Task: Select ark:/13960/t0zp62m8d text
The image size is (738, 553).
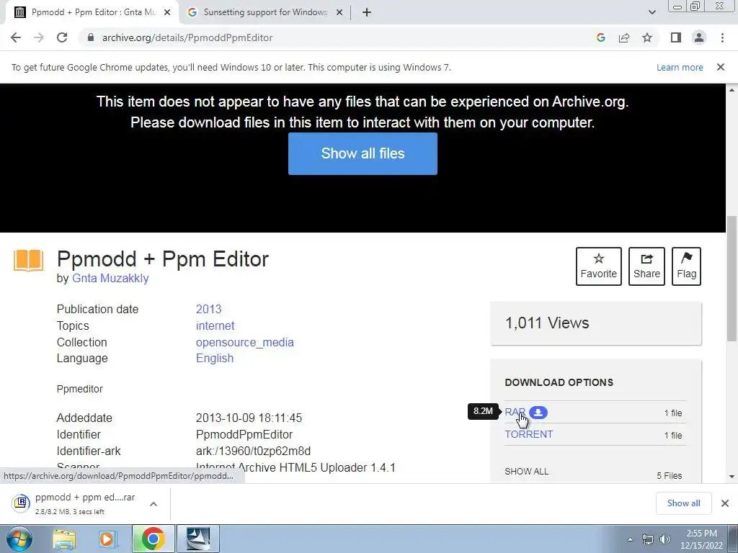Action: [253, 451]
